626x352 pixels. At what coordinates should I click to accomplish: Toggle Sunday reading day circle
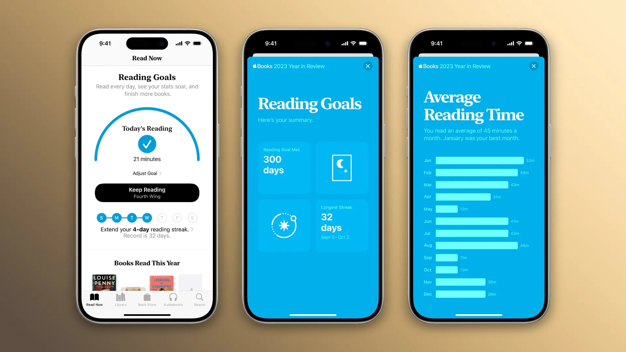(x=101, y=217)
